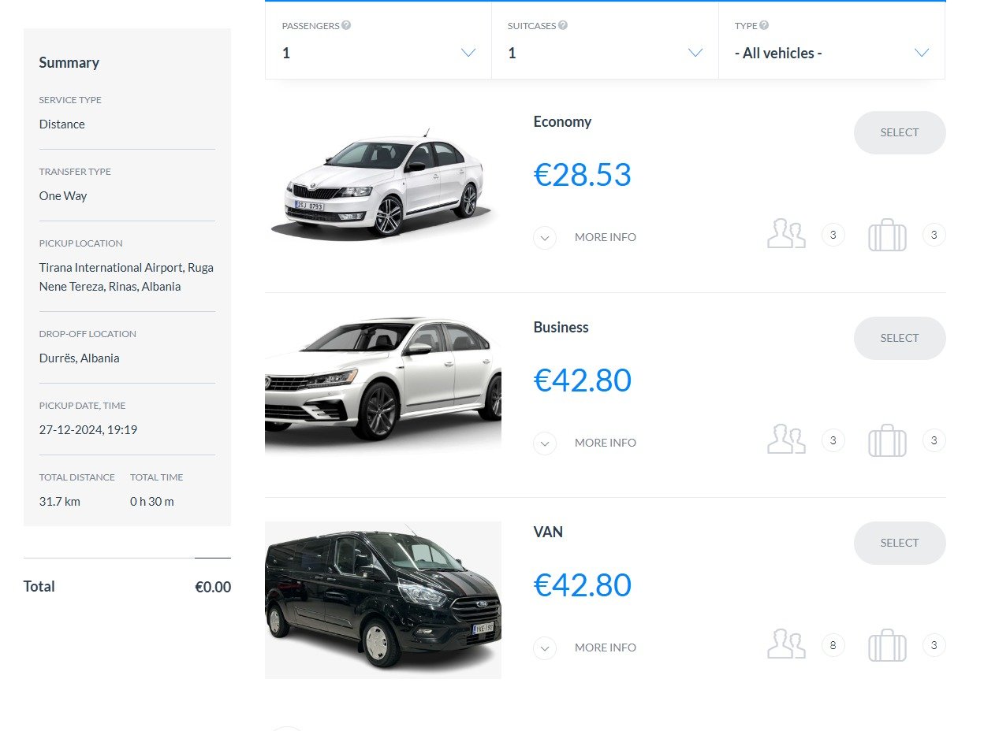Click the Economy suitcase capacity icon

(887, 235)
